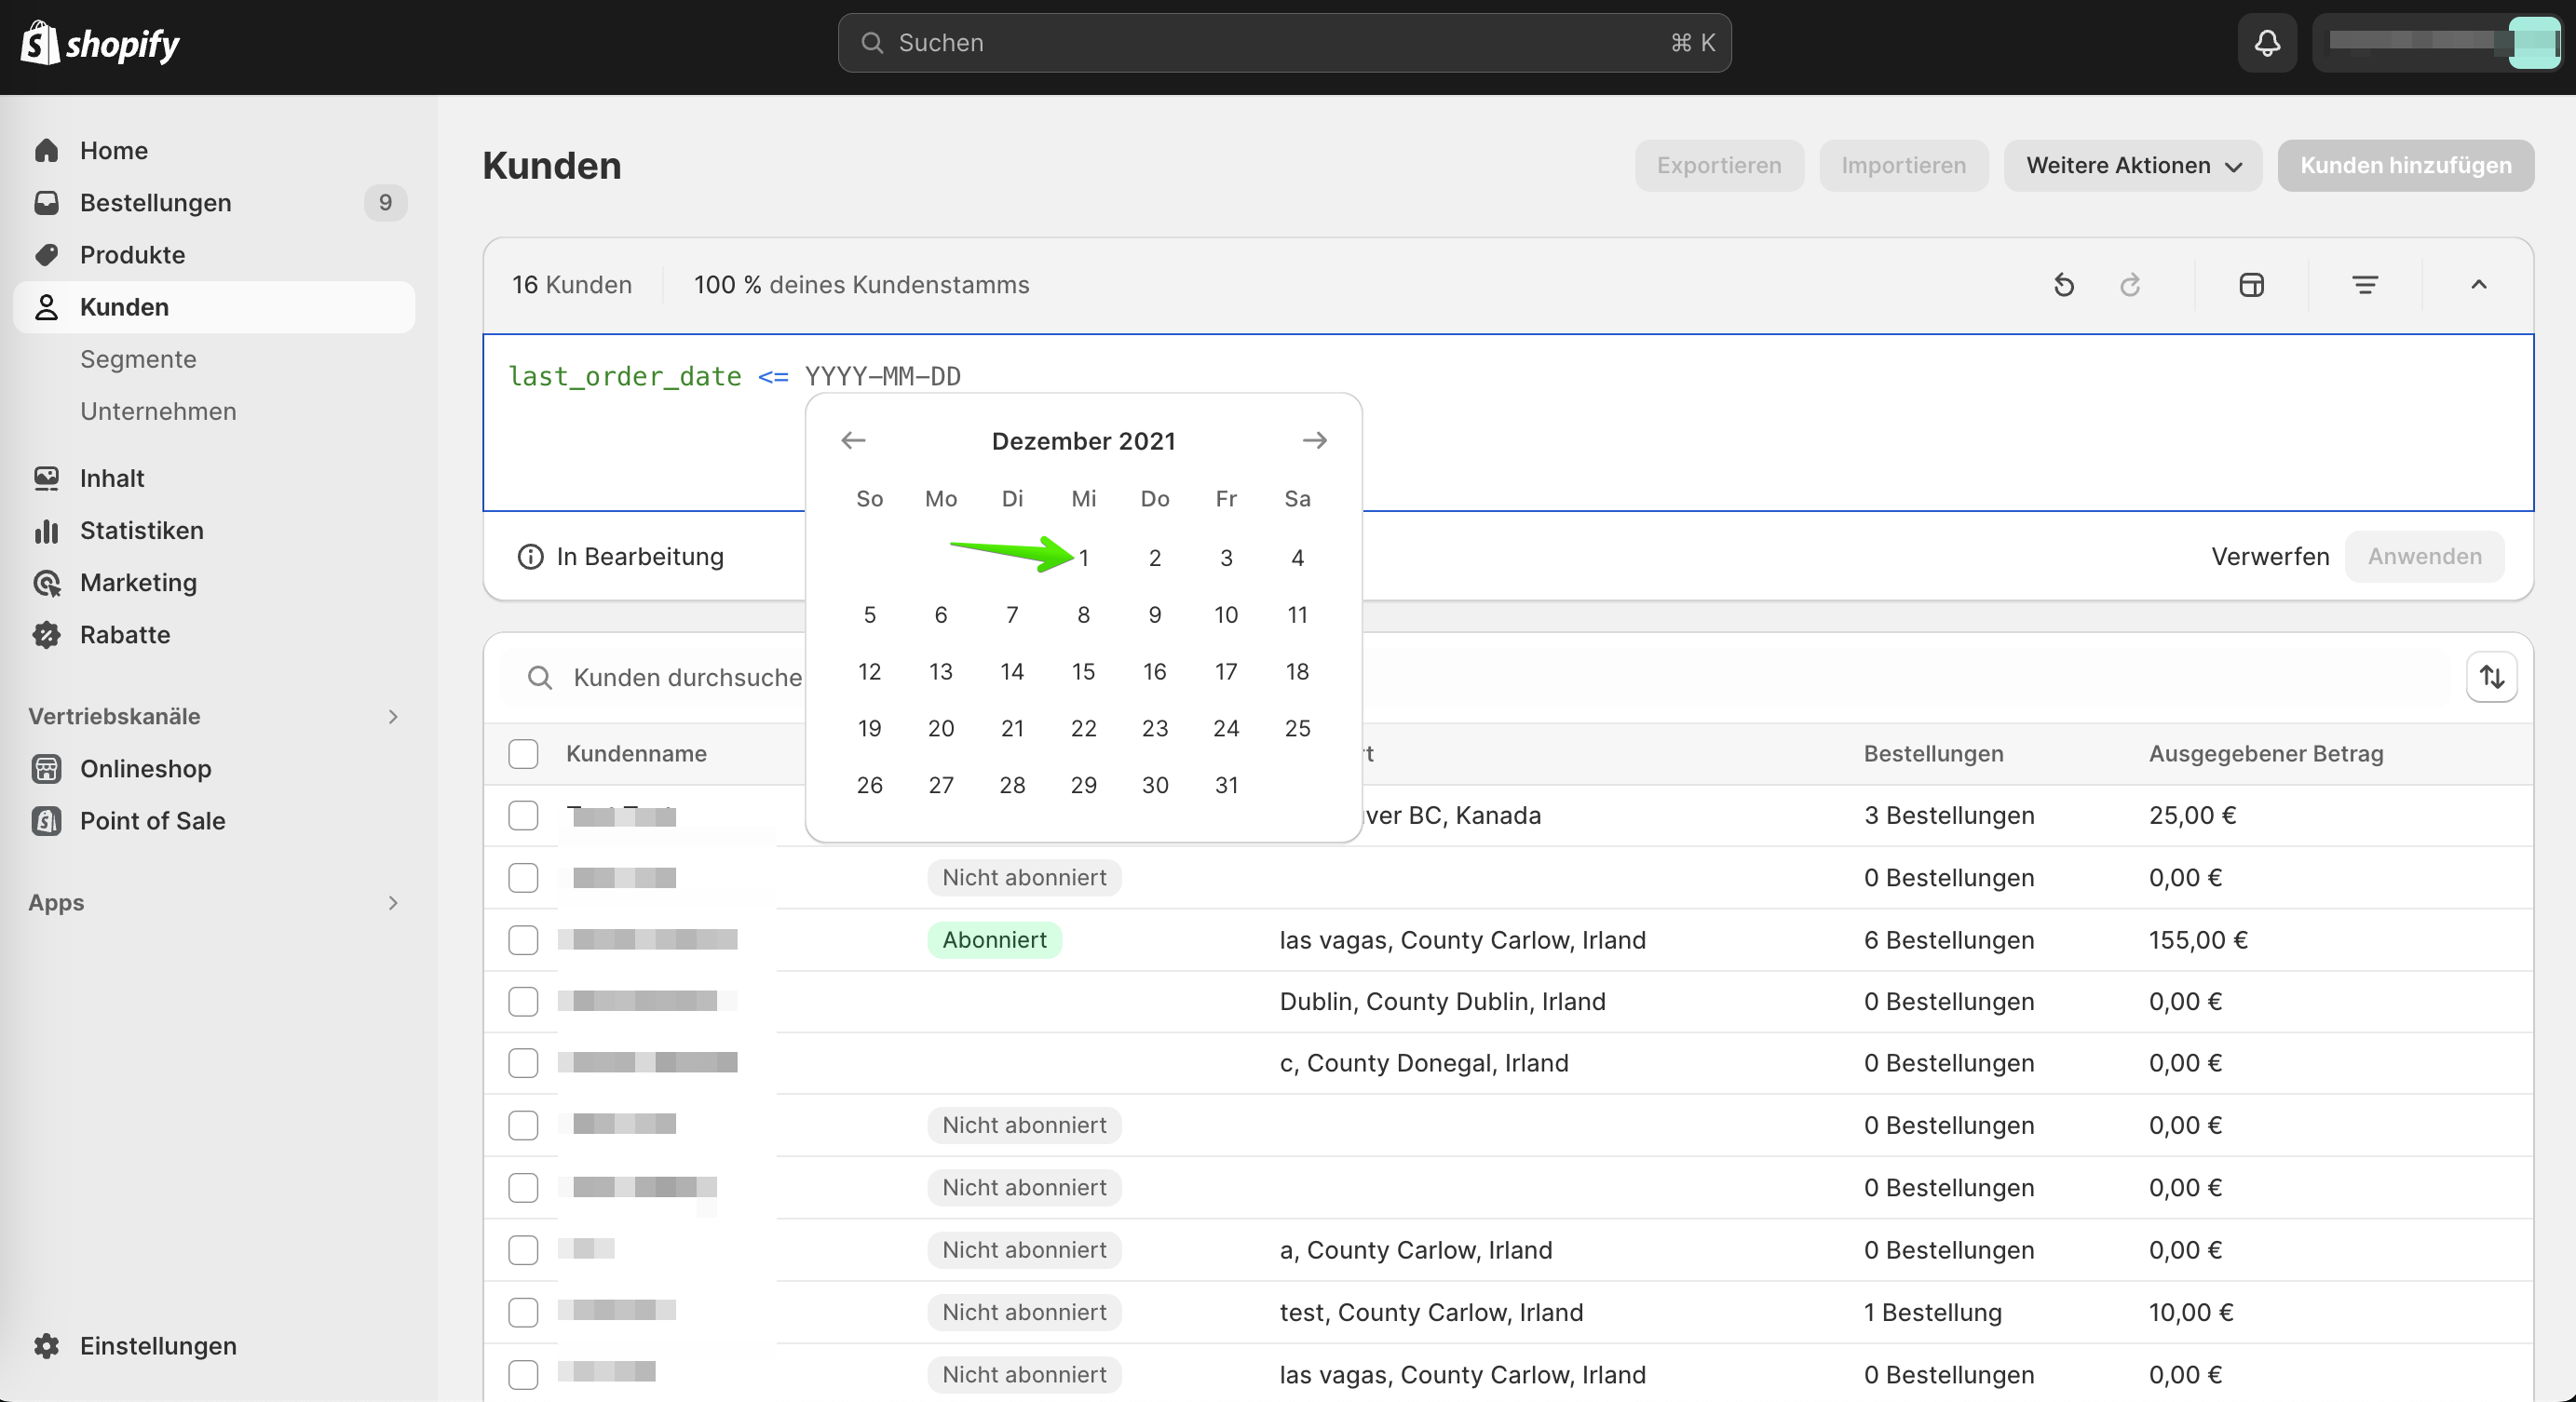This screenshot has width=2576, height=1402.
Task: Click the Inhalt icon in sidebar
Action: [x=46, y=479]
